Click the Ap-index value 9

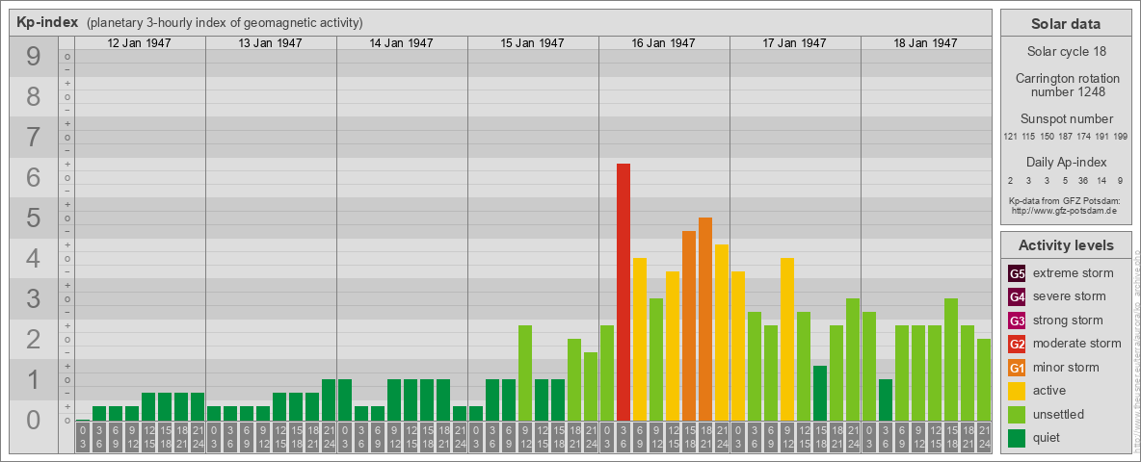(x=1121, y=180)
